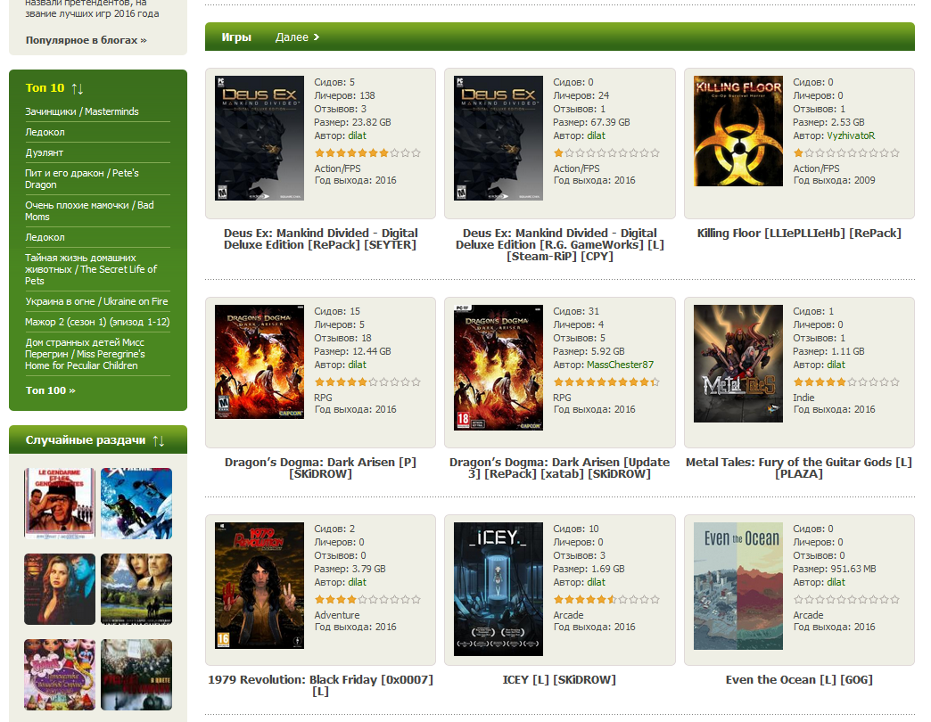Open cartoon dolls random poster

[60, 675]
